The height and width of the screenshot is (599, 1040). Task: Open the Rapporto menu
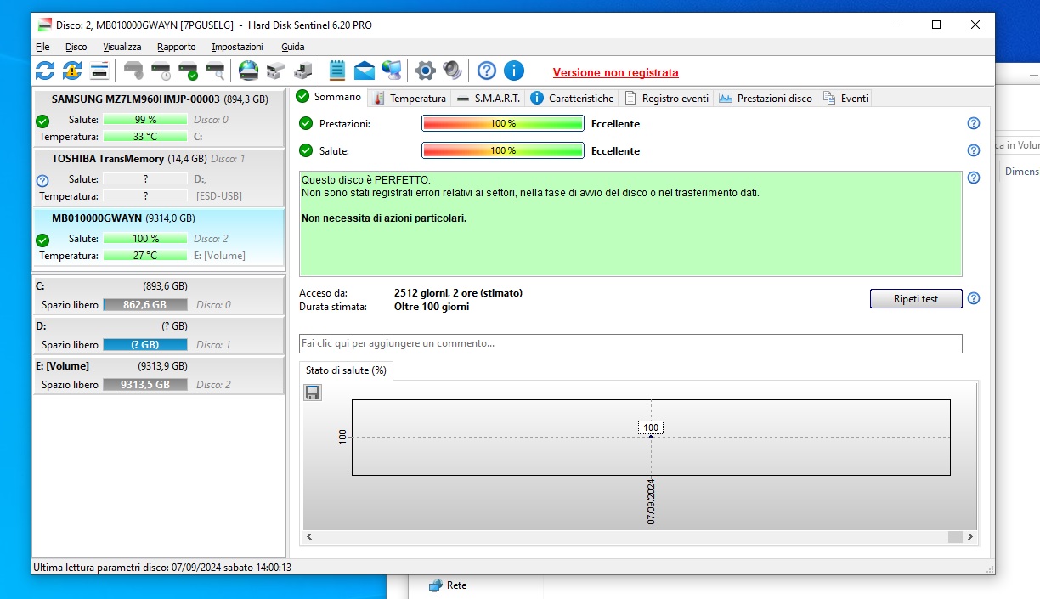coord(177,47)
